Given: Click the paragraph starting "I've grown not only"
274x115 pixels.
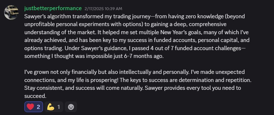Looking at the screenshot, I should [138, 84].
